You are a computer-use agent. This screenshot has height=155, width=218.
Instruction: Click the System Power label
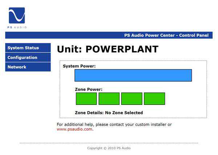pyautogui.click(x=79, y=66)
